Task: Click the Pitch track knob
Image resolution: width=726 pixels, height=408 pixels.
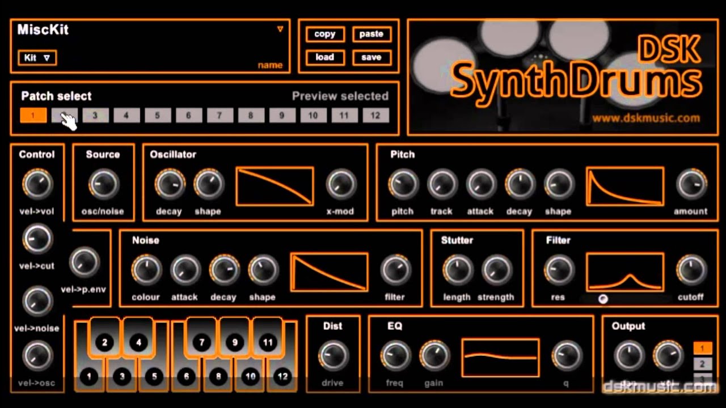Action: click(x=442, y=184)
